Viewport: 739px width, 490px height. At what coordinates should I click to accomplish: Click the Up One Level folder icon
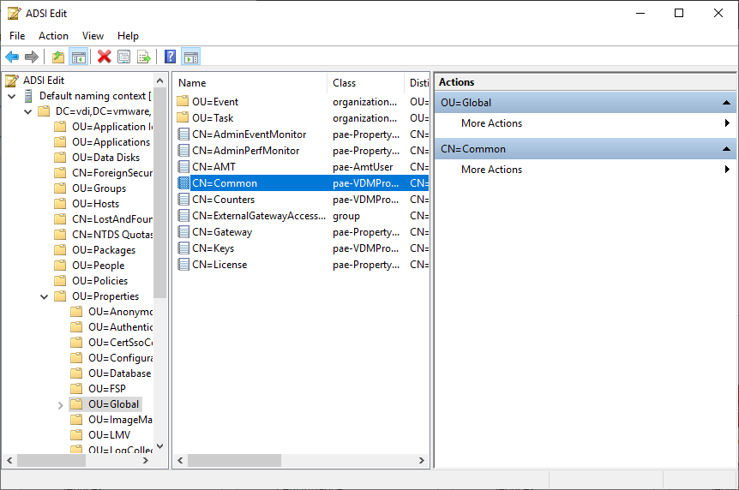coord(57,57)
